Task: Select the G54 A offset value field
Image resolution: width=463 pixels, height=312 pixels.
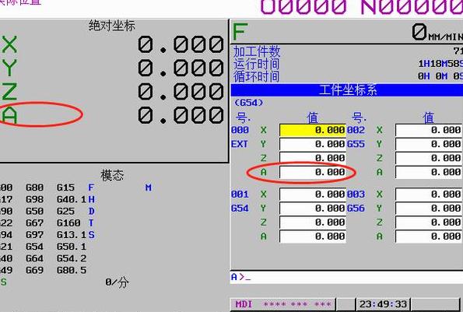Action: point(313,237)
